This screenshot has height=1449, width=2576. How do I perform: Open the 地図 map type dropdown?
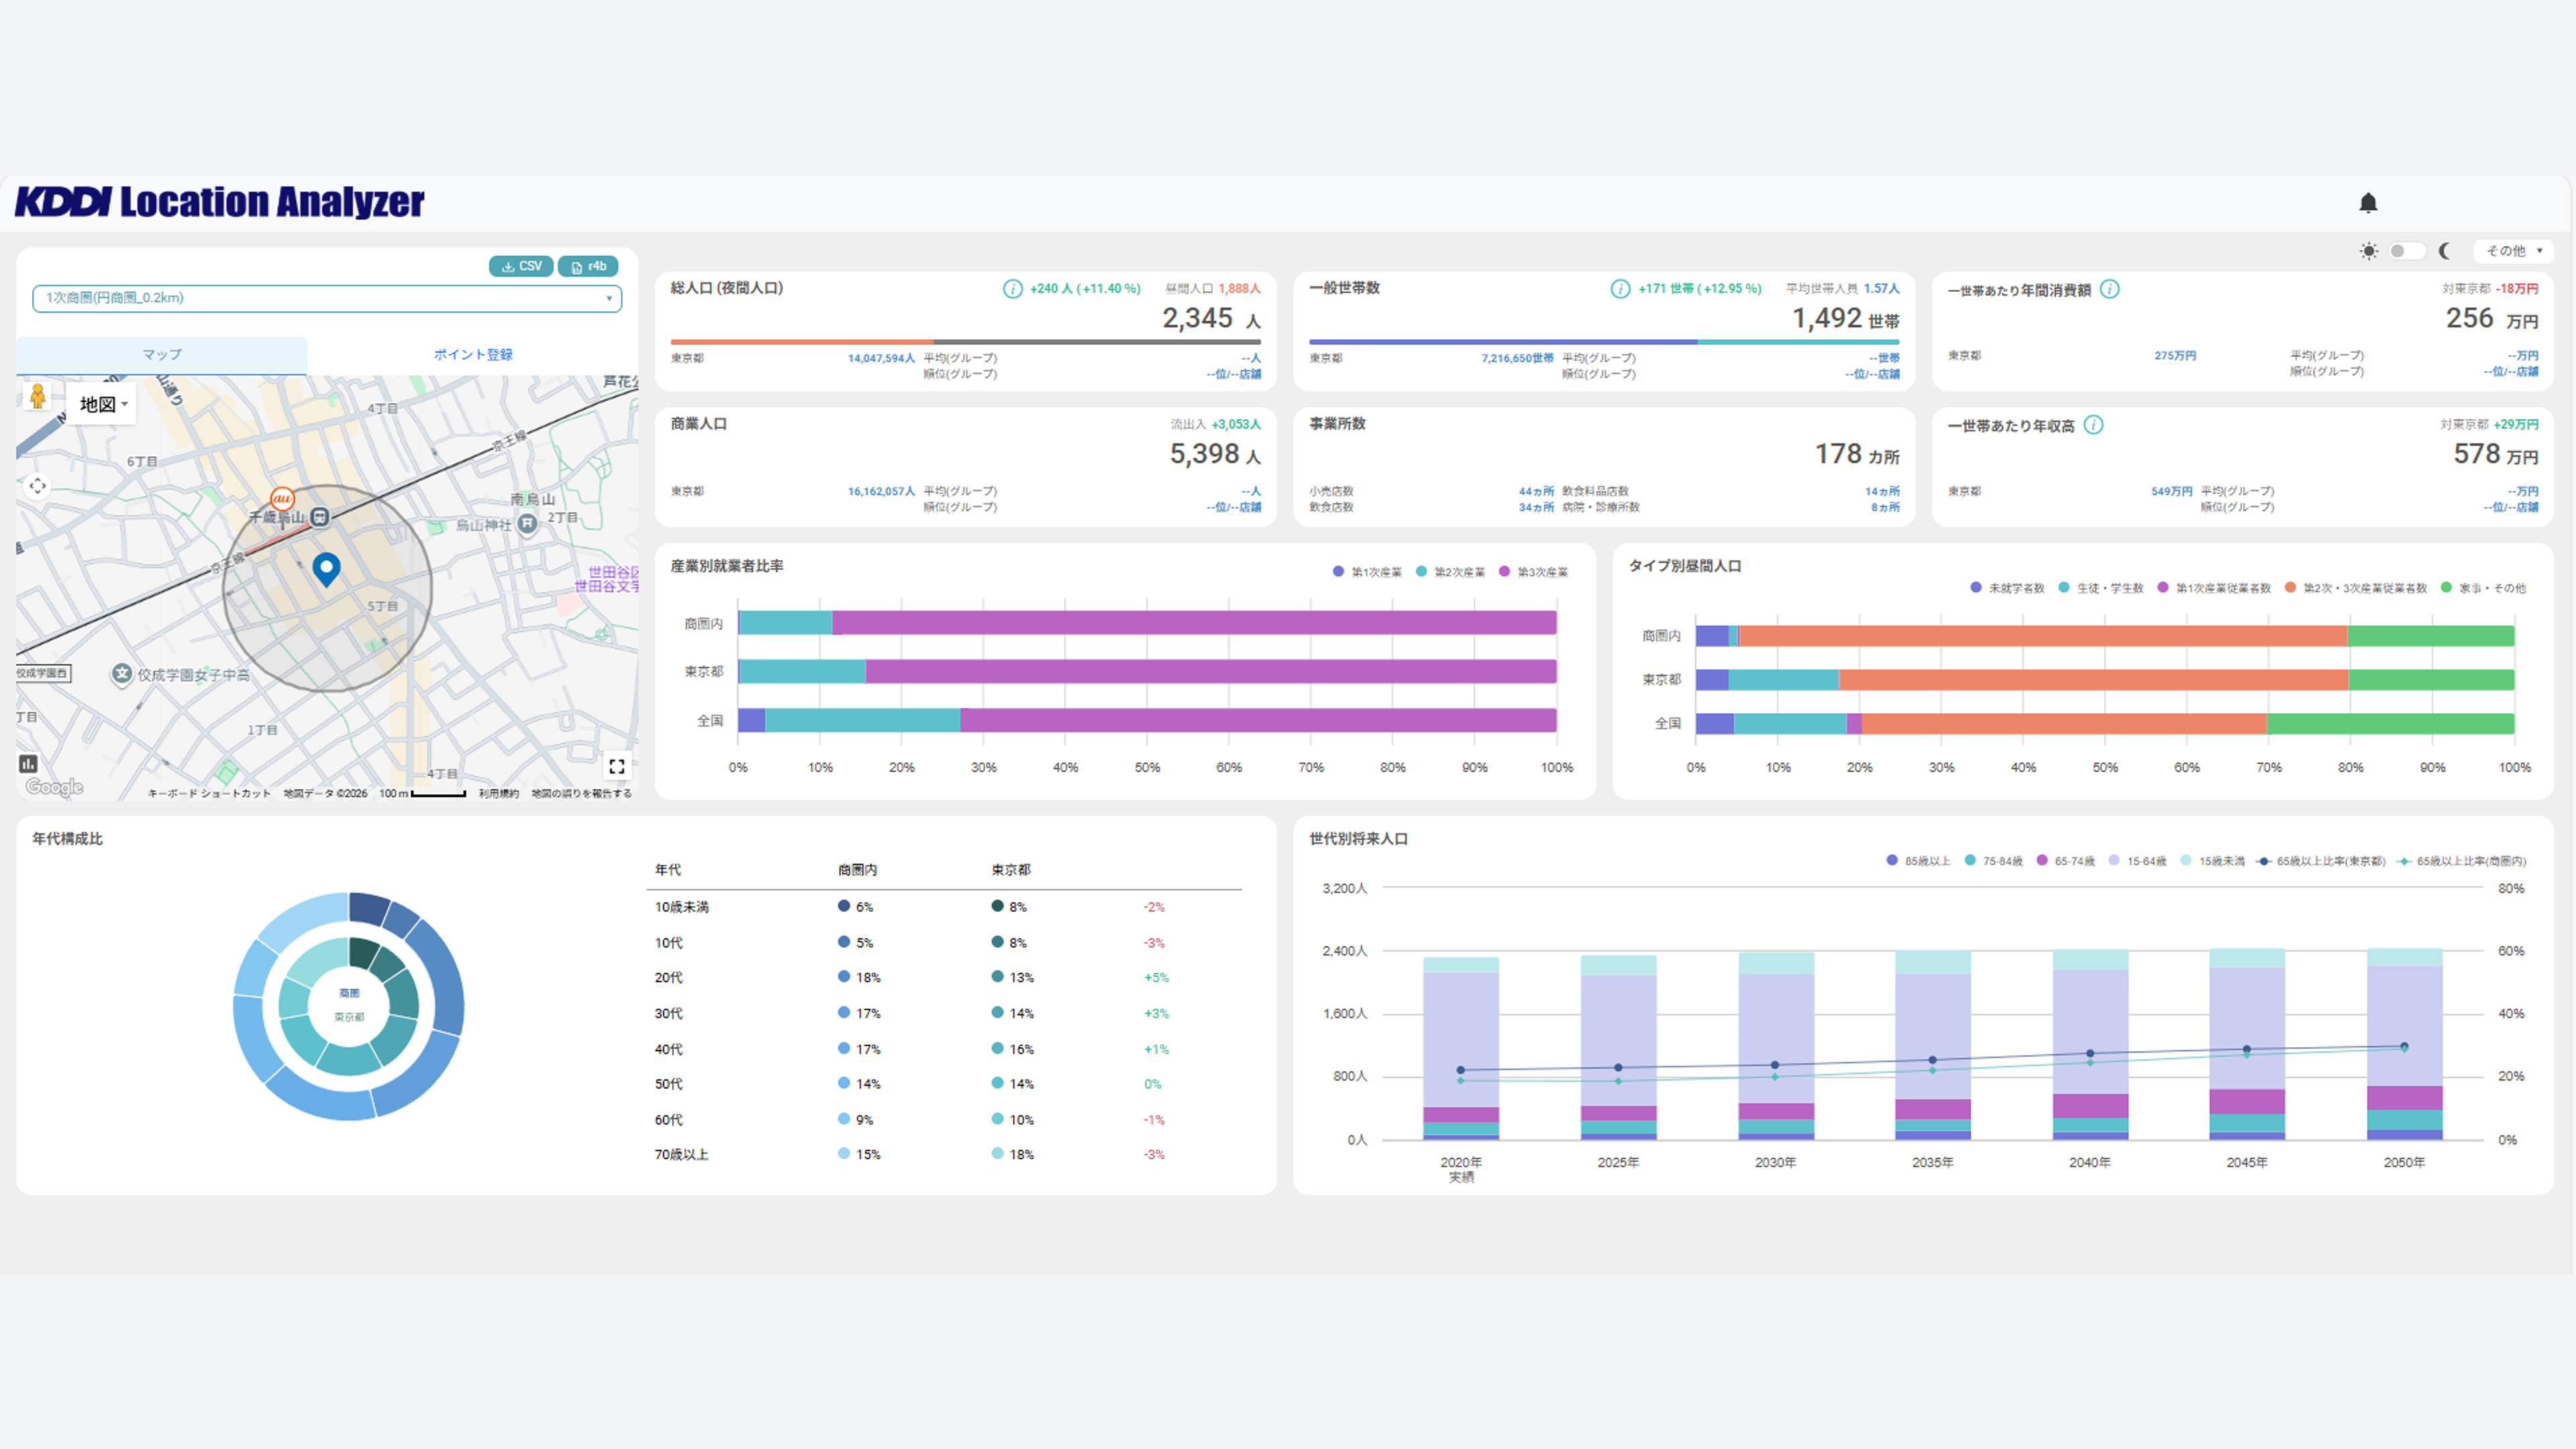[103, 404]
